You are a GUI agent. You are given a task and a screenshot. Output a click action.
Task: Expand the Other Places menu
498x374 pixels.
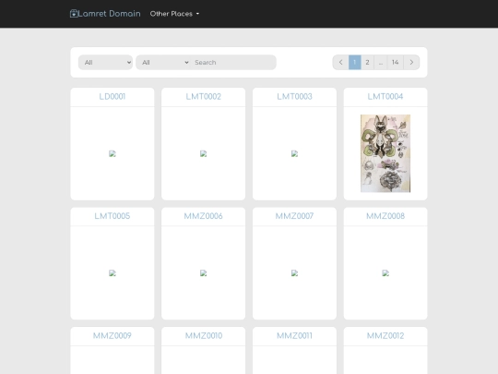(174, 14)
